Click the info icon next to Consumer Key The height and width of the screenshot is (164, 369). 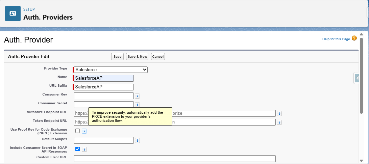click(x=137, y=96)
